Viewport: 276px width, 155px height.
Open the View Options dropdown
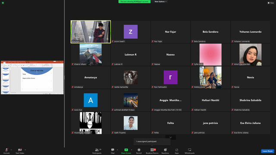click(160, 2)
